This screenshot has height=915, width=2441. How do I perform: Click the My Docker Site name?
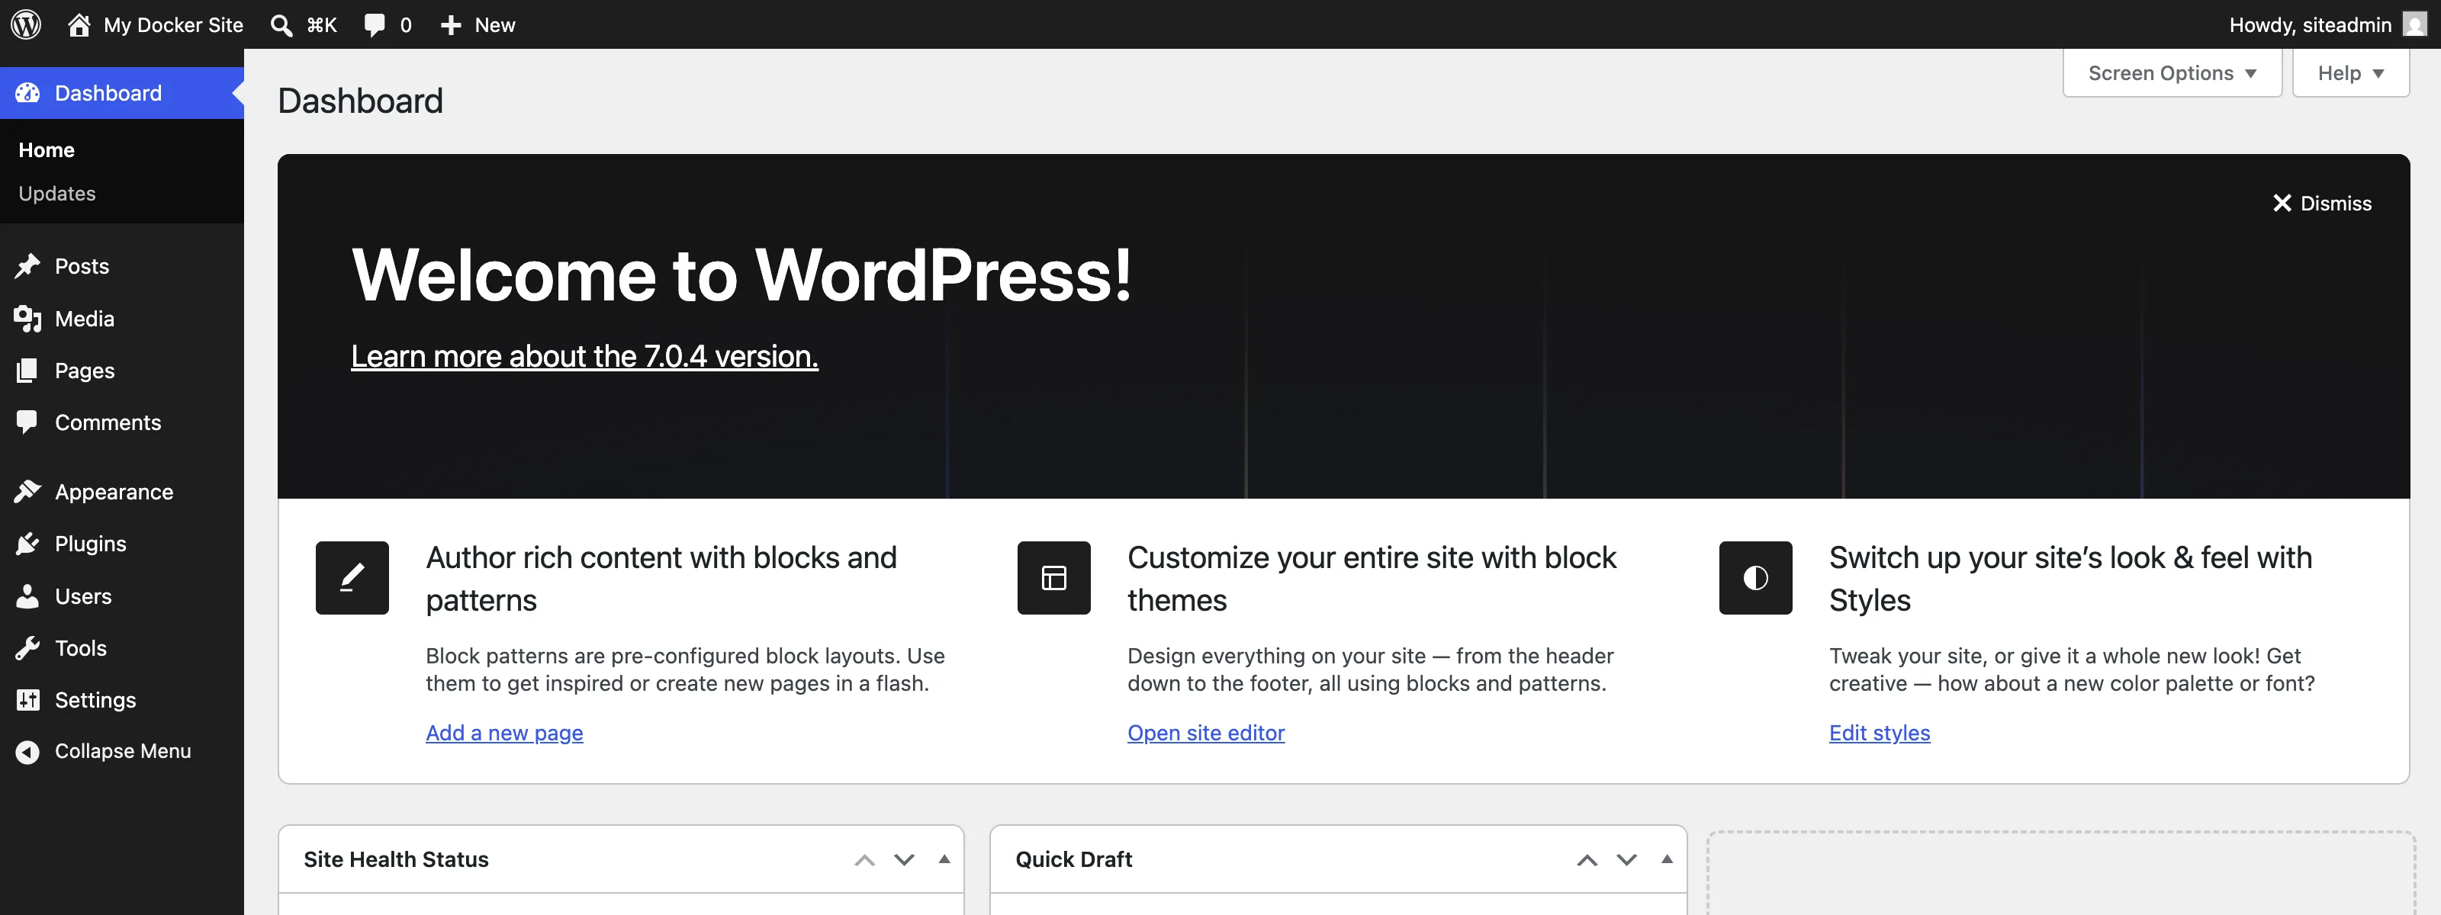[x=173, y=26]
